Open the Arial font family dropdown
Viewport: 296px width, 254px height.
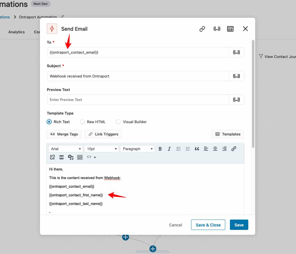[66, 149]
